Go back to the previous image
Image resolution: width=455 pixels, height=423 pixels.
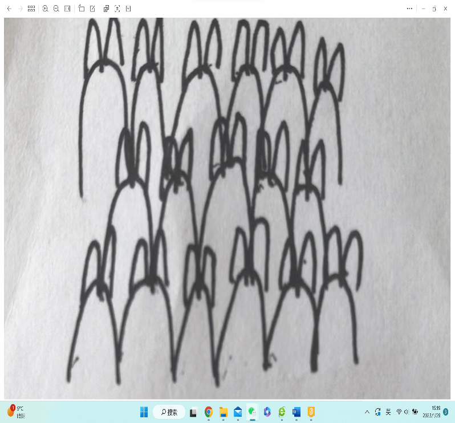9,9
